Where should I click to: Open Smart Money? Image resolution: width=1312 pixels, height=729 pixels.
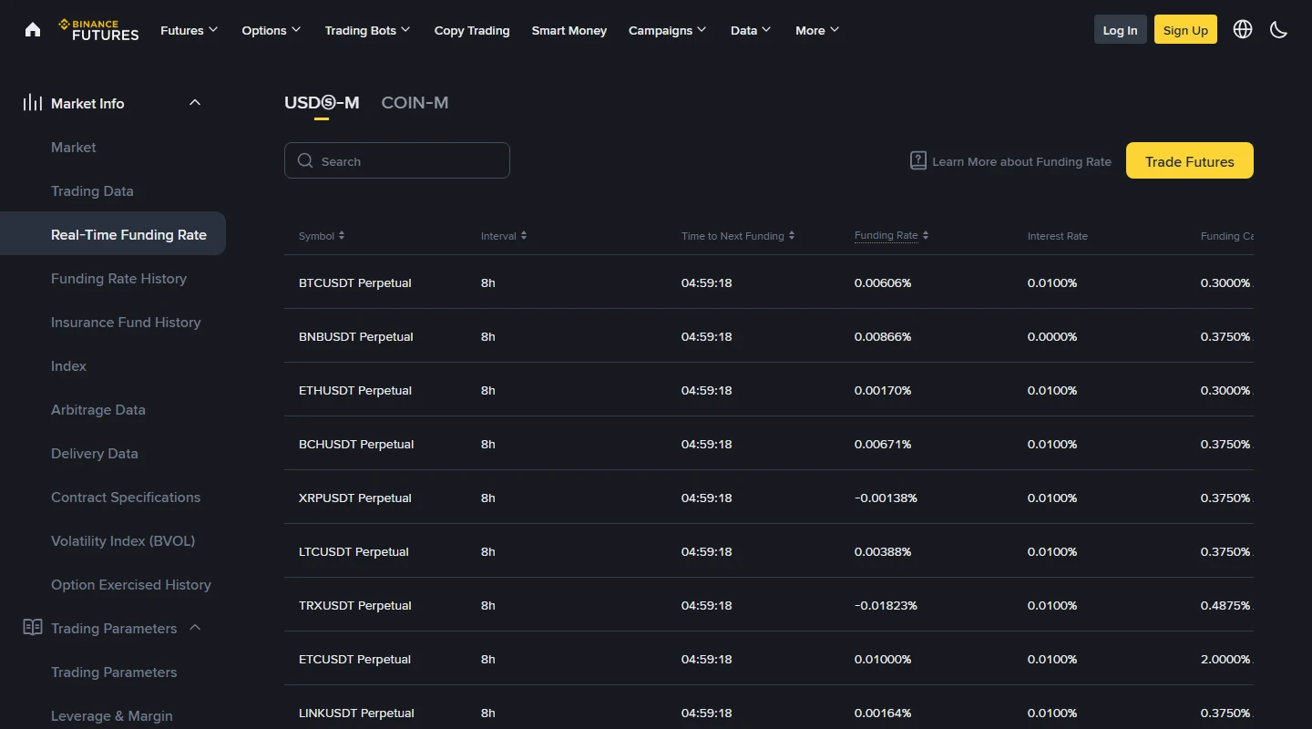pyautogui.click(x=569, y=30)
